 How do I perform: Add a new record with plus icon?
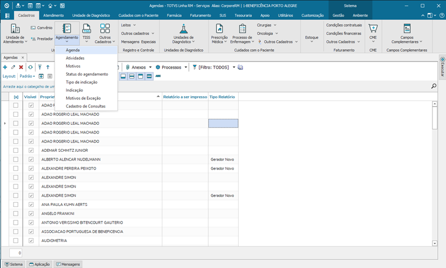coord(5,68)
